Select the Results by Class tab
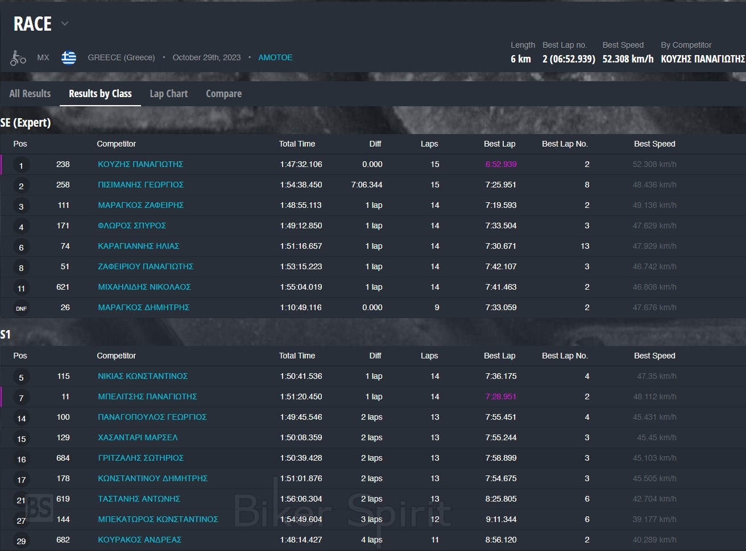Viewport: 746px width, 551px height. [x=100, y=94]
